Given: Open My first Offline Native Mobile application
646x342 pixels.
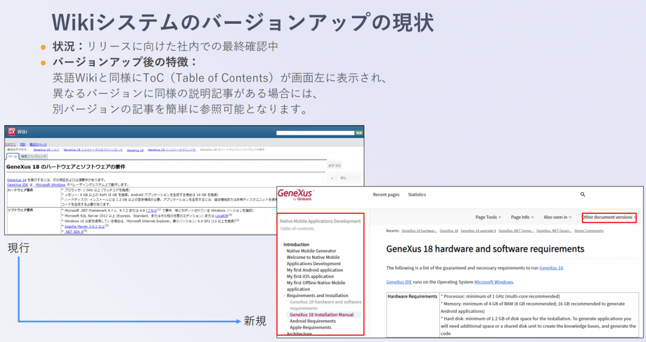Looking at the screenshot, I should tap(316, 286).
